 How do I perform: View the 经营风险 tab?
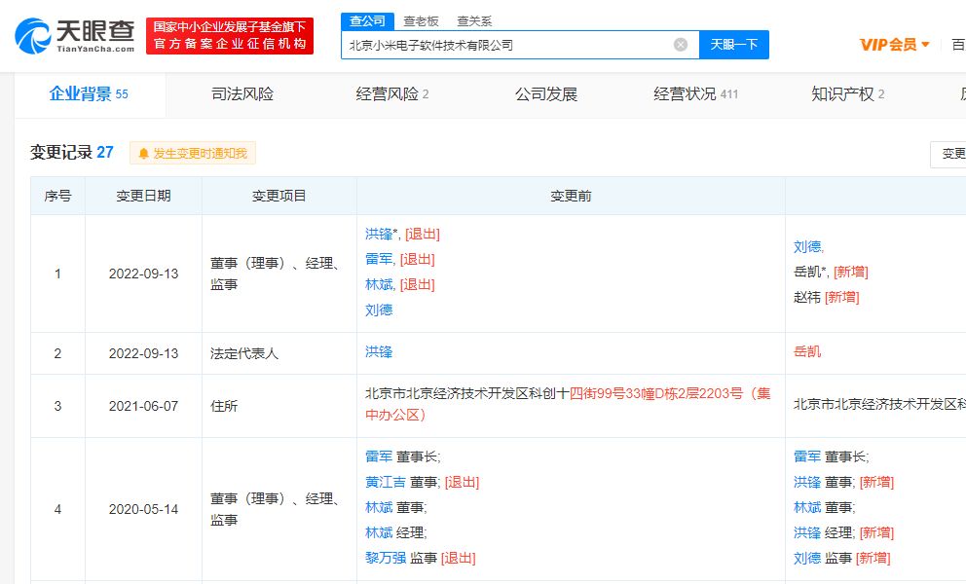point(386,93)
